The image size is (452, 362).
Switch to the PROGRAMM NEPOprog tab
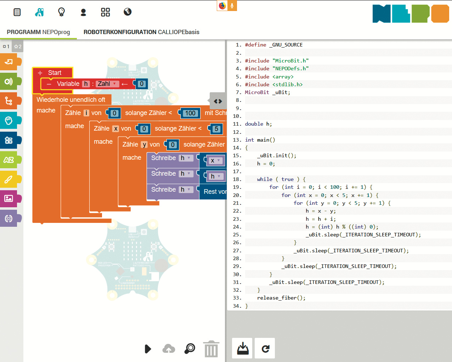coord(38,32)
